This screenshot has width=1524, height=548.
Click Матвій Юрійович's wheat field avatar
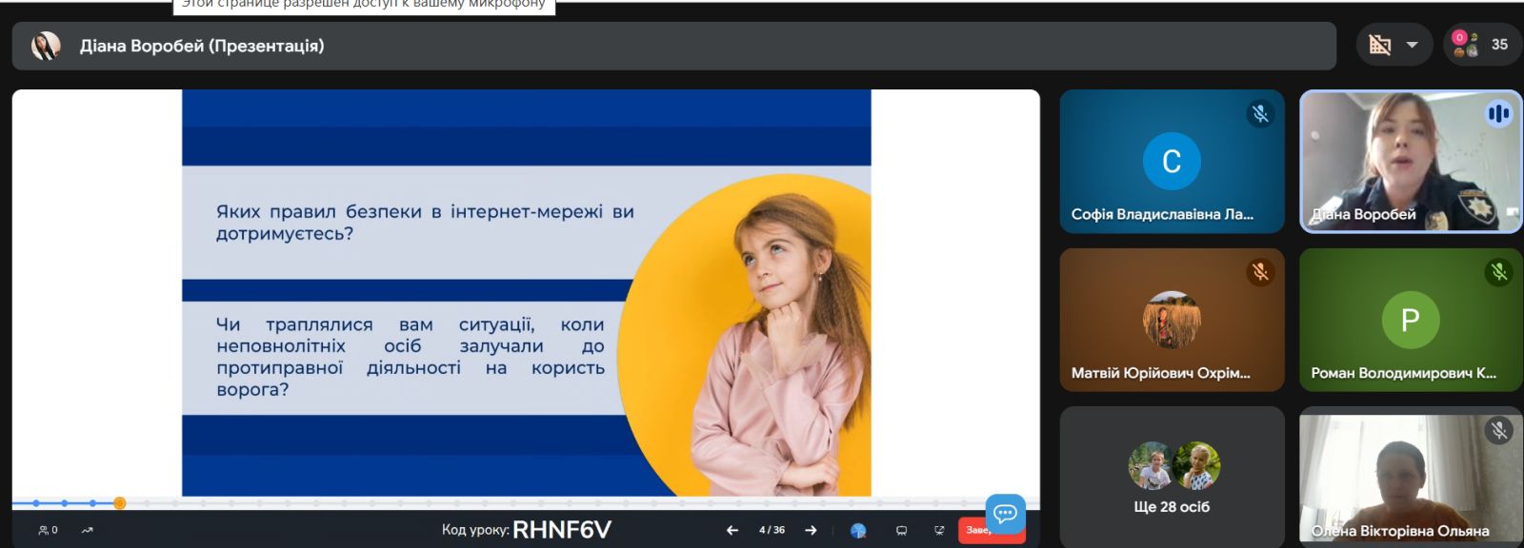1172,320
